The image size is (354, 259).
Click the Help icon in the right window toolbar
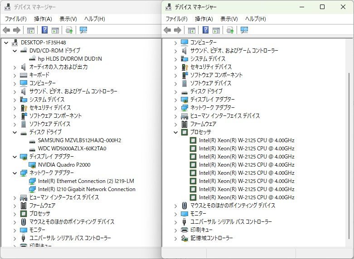pos(205,30)
